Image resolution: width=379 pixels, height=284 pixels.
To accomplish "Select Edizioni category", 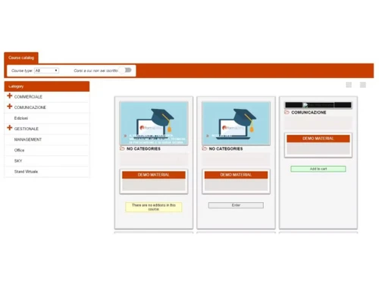I will [x=21, y=118].
